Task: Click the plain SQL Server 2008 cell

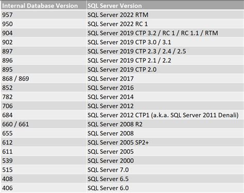Action: (x=165, y=133)
